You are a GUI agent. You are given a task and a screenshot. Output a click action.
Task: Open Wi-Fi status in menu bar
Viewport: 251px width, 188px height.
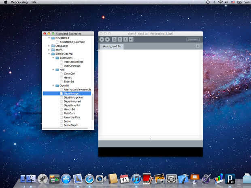click(x=220, y=2)
